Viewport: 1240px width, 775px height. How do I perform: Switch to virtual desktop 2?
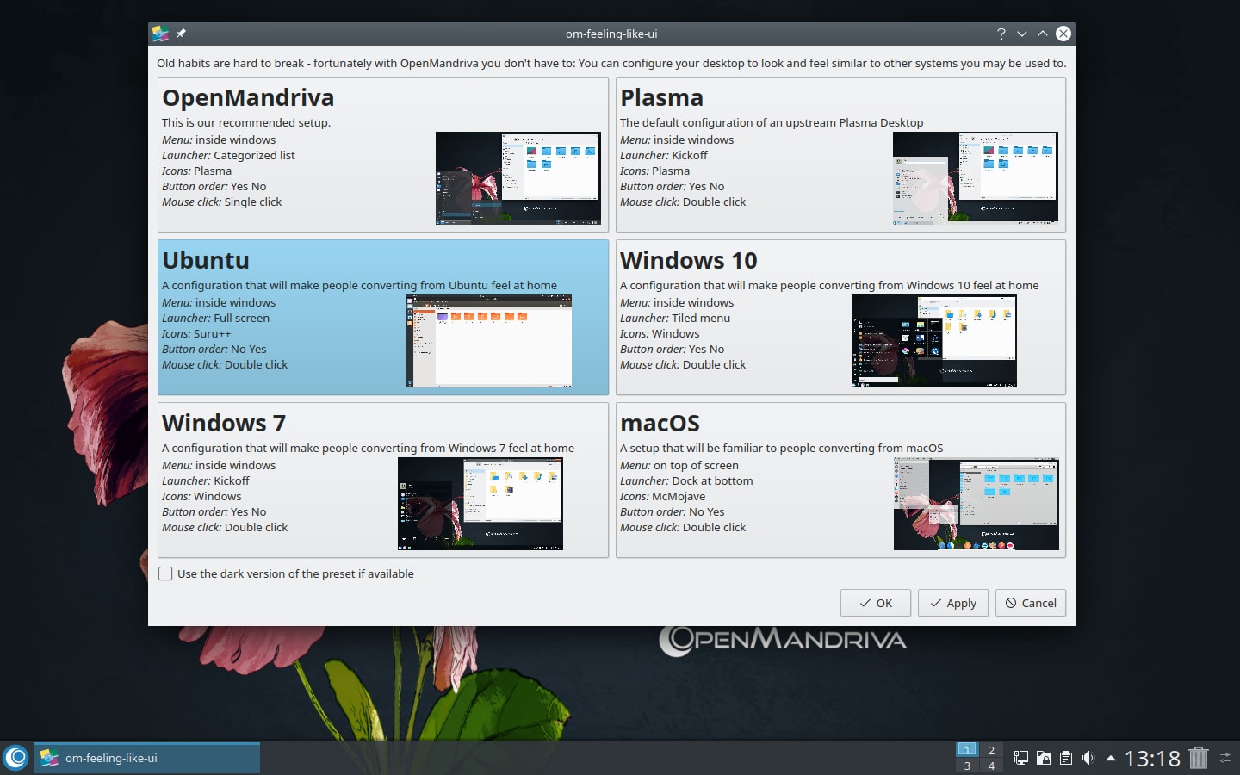coord(991,750)
